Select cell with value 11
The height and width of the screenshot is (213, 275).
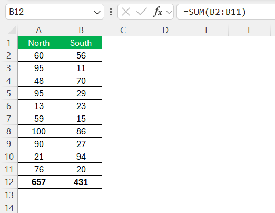[x=81, y=68]
